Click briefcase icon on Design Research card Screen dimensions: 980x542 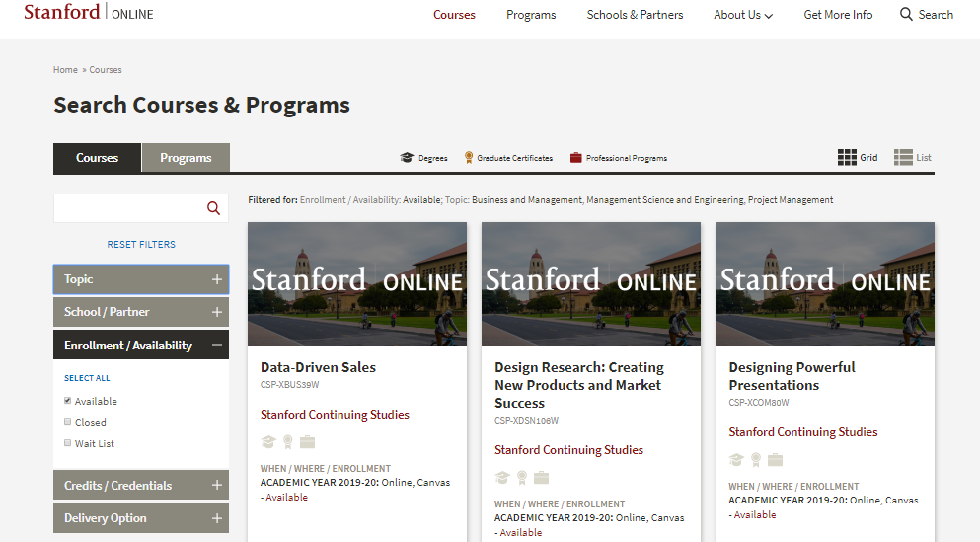541,478
